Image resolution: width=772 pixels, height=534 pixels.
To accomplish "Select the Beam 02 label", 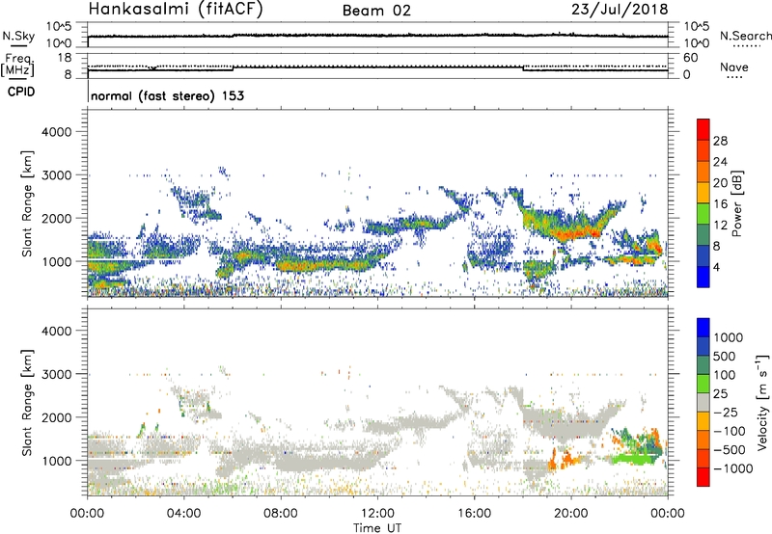I will [376, 11].
